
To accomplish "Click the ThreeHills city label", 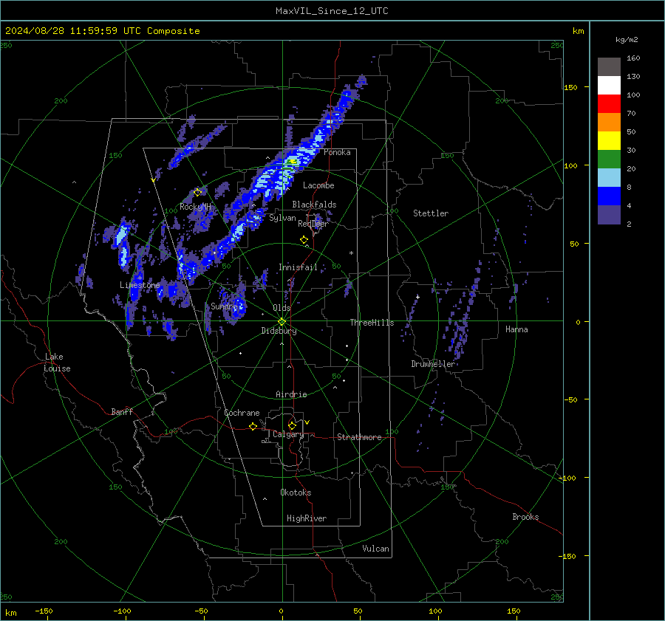I will pos(372,323).
